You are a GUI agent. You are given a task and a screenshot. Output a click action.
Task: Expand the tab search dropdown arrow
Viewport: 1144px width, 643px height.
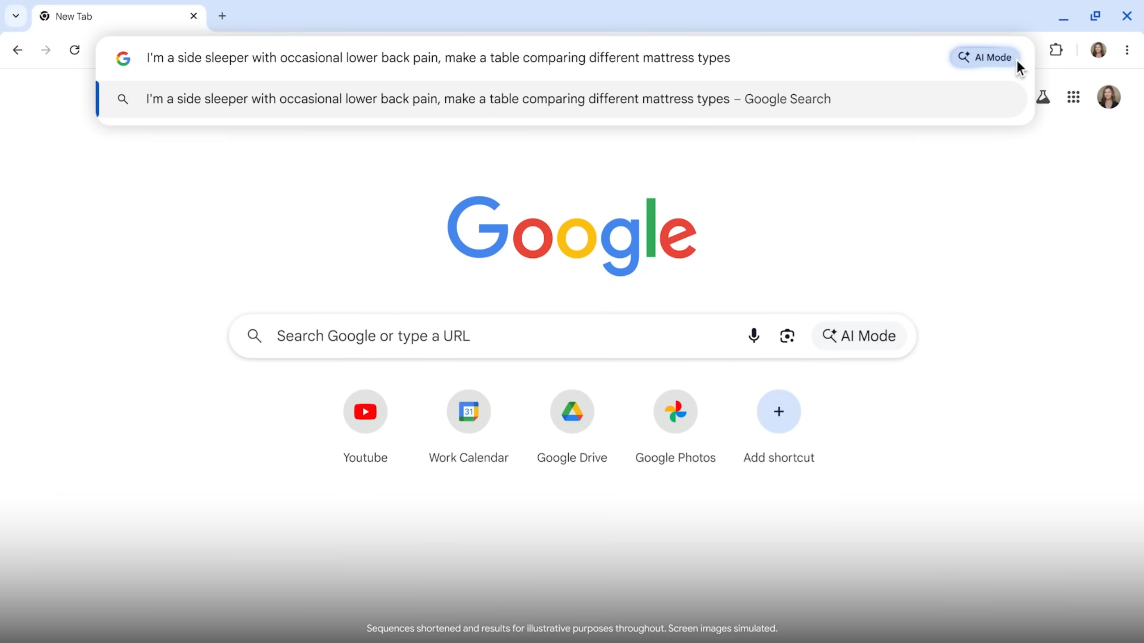[x=16, y=16]
